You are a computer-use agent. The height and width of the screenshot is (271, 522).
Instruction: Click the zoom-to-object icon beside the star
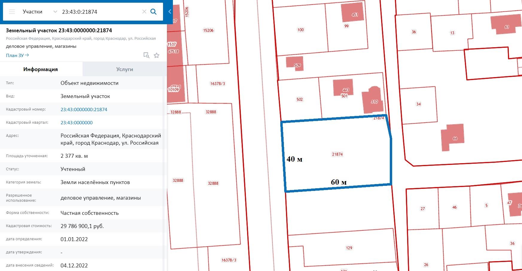coord(146,55)
